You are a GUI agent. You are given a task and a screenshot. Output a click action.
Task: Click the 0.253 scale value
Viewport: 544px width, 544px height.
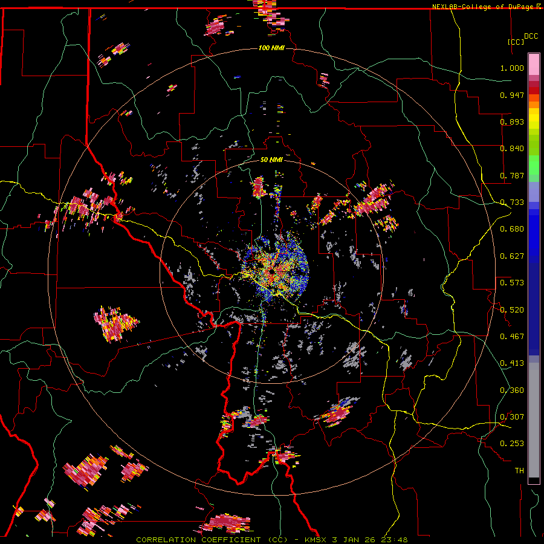tap(512, 444)
